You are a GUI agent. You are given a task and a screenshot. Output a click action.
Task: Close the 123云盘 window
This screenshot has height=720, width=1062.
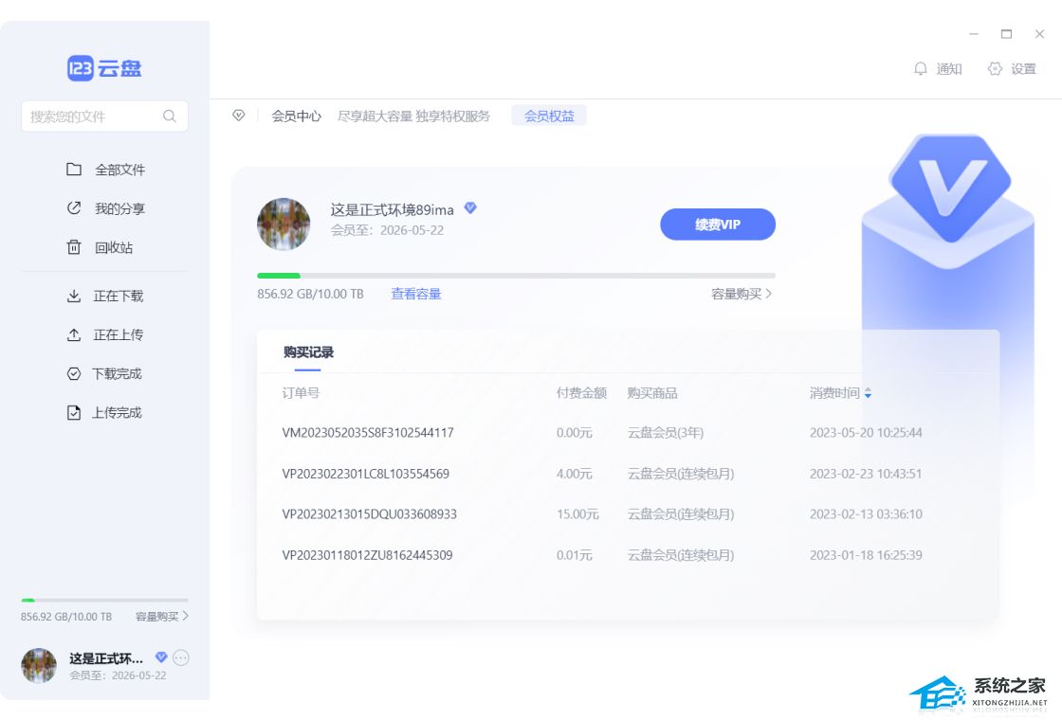point(1039,34)
